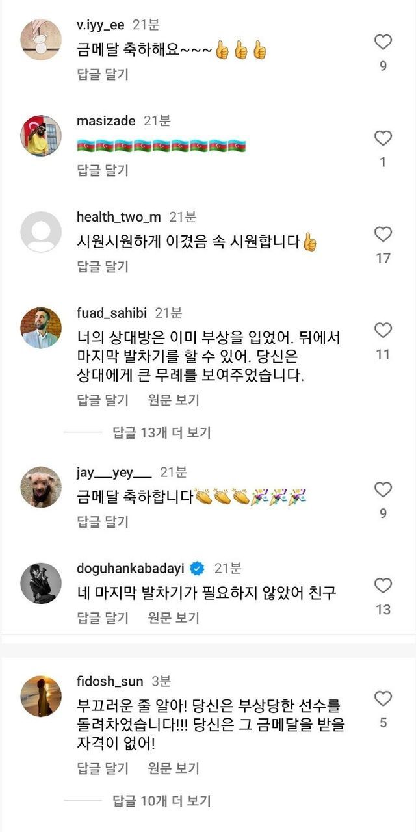Reply to v.iyy_ee's comment
Image resolution: width=416 pixels, height=832 pixels.
click(103, 74)
